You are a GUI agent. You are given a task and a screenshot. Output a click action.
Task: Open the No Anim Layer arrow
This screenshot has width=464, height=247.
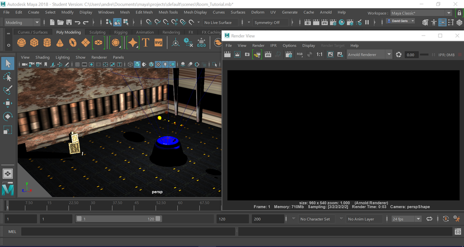[x=341, y=219]
